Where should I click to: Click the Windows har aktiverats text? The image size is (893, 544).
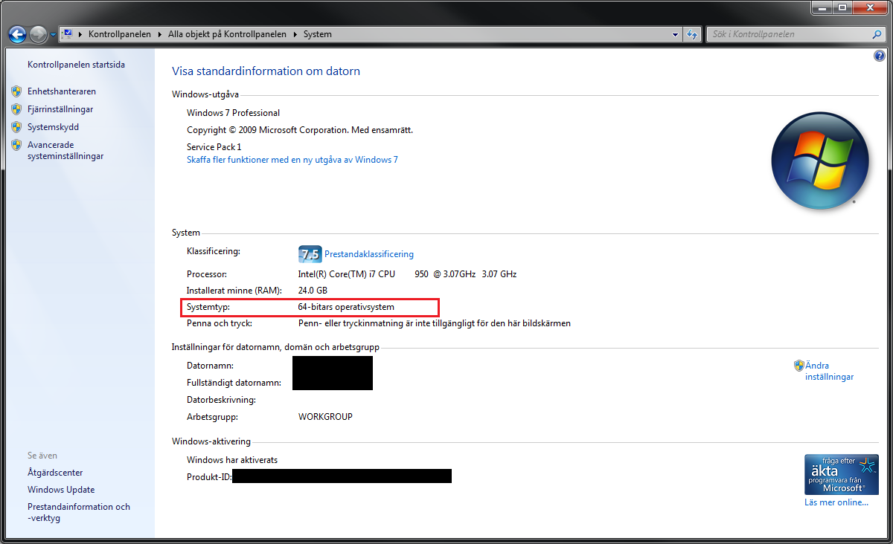232,460
